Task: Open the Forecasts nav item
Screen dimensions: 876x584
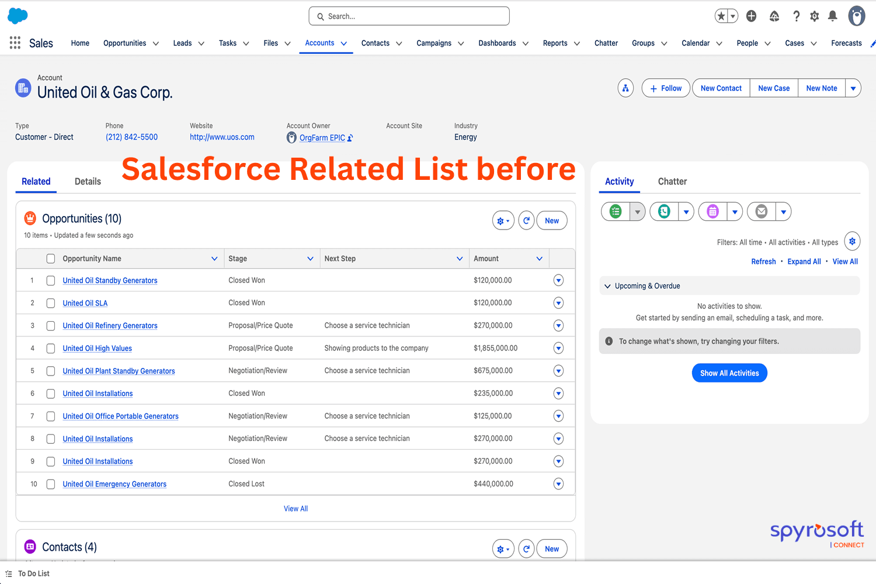Action: (846, 43)
